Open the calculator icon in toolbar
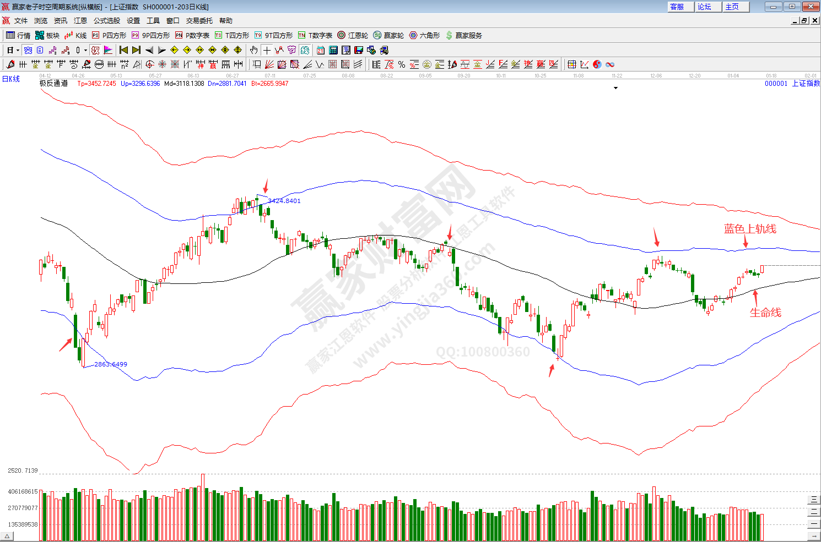The width and height of the screenshot is (821, 542). click(333, 50)
